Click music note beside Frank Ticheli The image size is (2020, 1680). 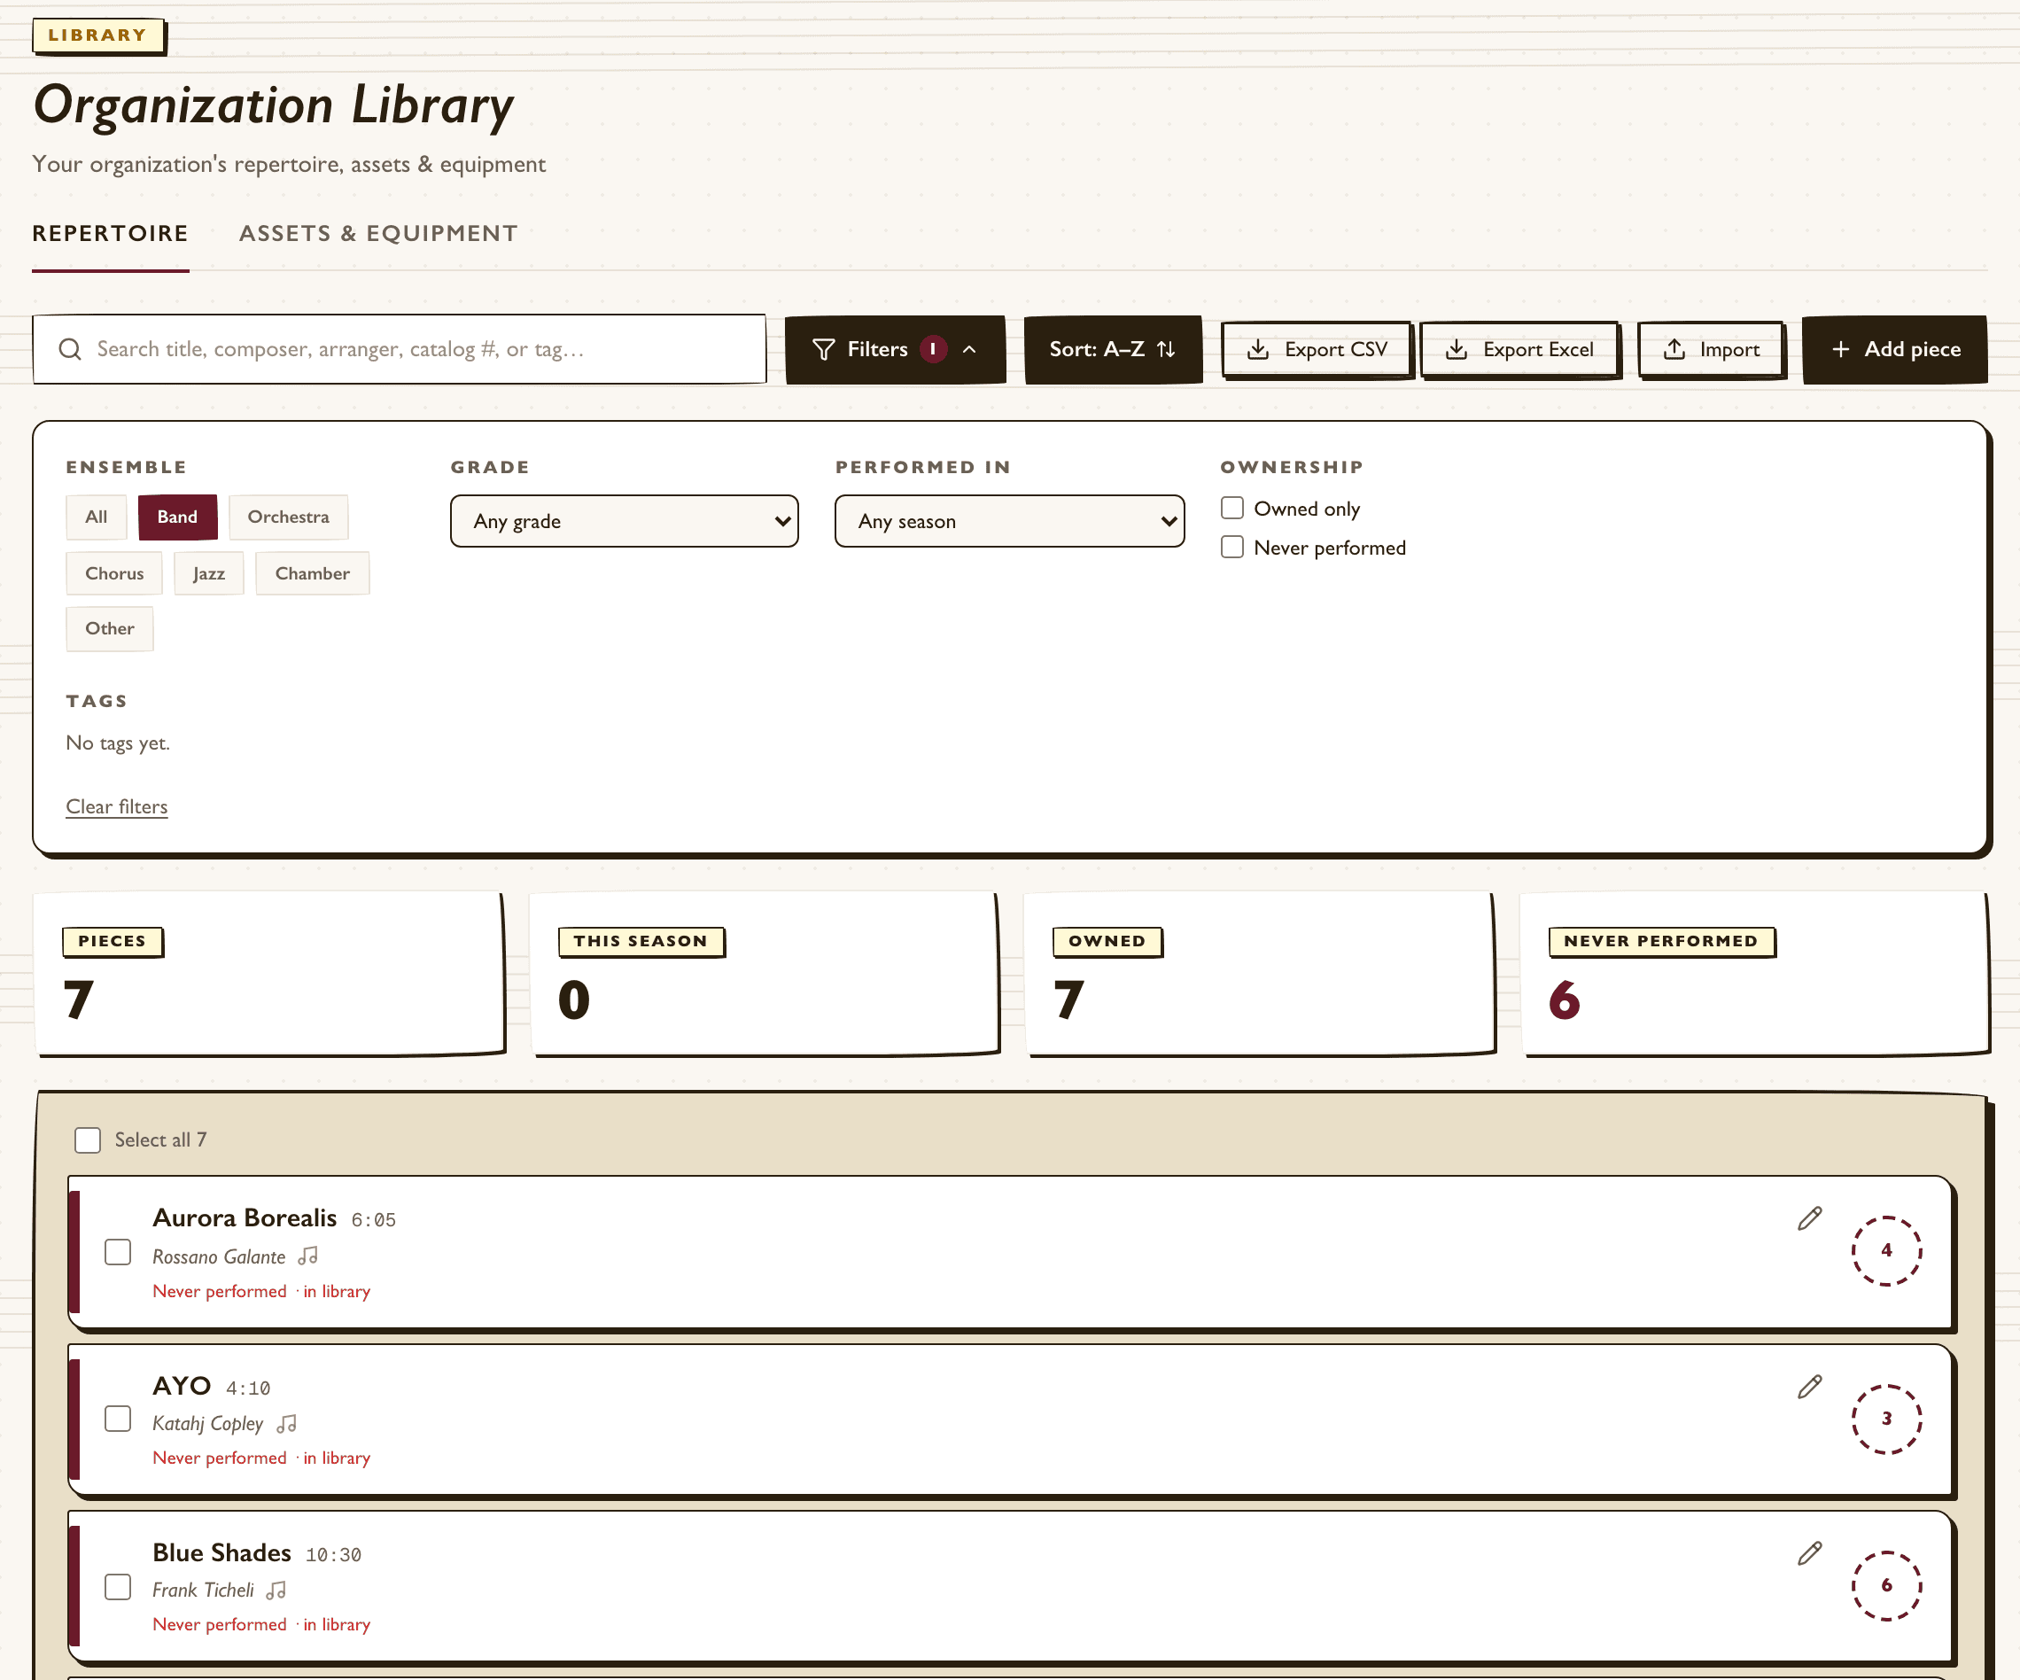click(276, 1591)
